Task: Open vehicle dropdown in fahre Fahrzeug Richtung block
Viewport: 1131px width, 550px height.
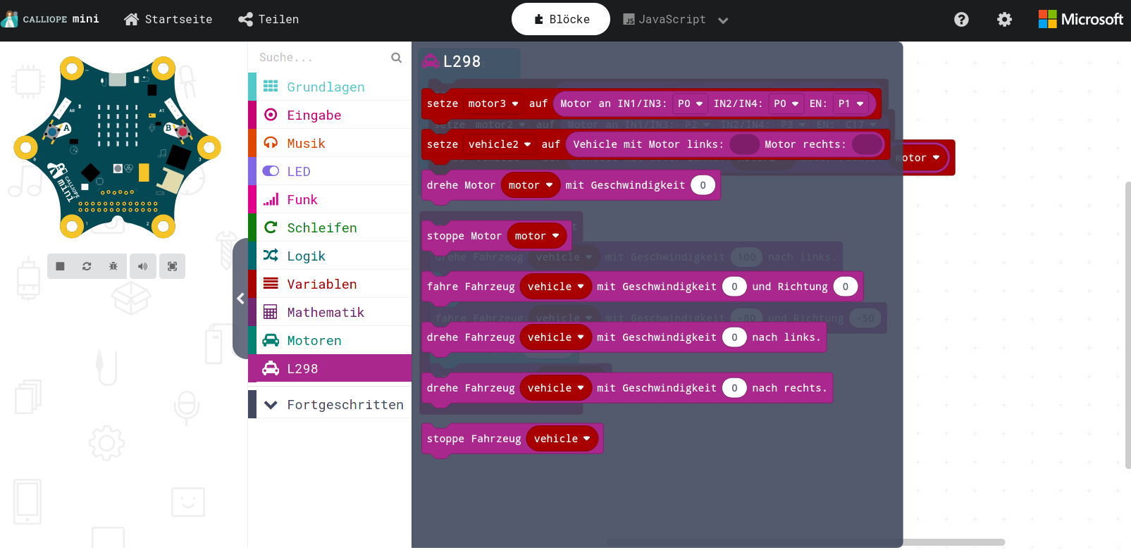Action: [x=556, y=287]
